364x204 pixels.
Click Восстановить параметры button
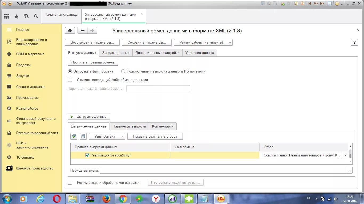(92, 42)
